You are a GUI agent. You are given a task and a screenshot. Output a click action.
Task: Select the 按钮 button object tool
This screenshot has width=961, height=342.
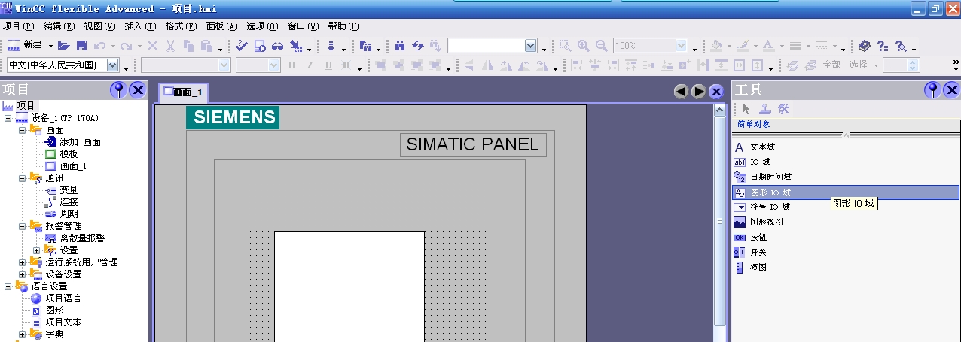click(x=758, y=237)
